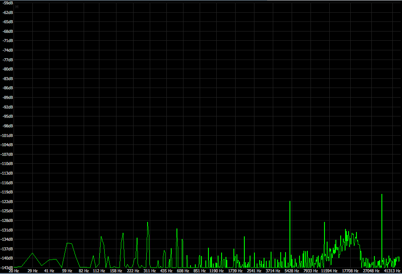This screenshot has height=274, width=402.
Task: Click the -134dB level label
Action: (7, 239)
